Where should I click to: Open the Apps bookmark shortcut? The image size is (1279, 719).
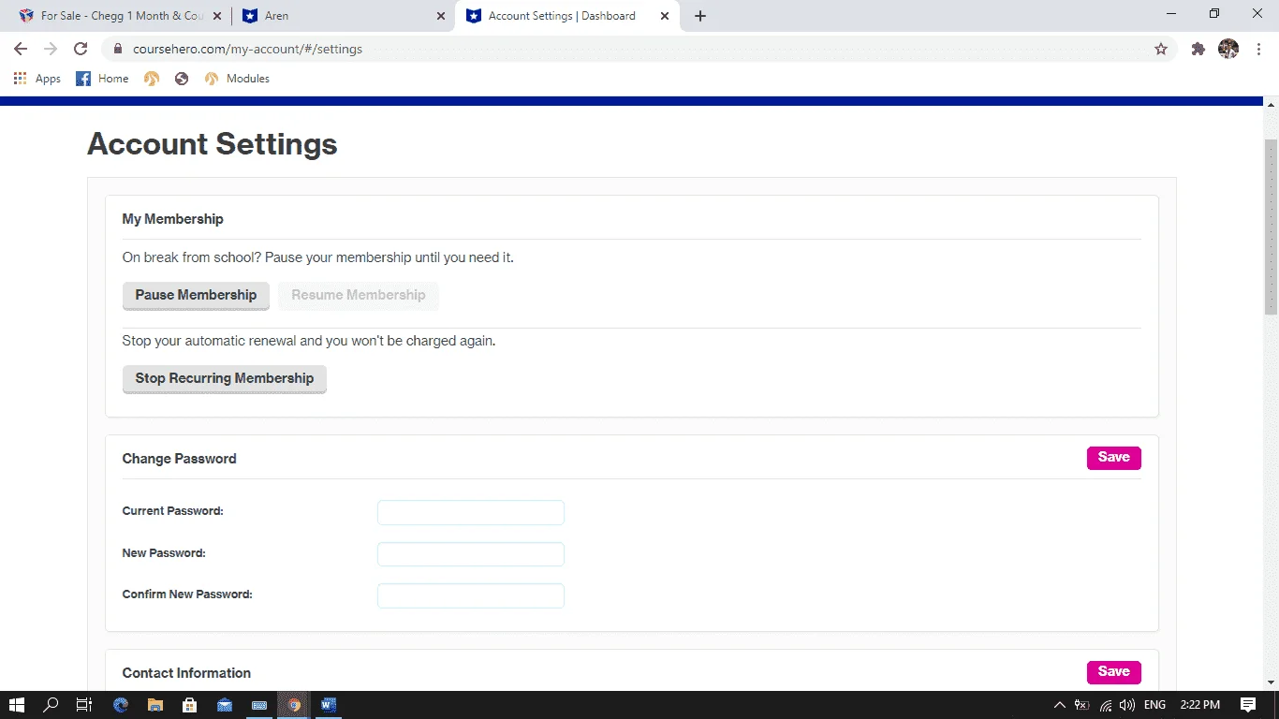(x=37, y=79)
